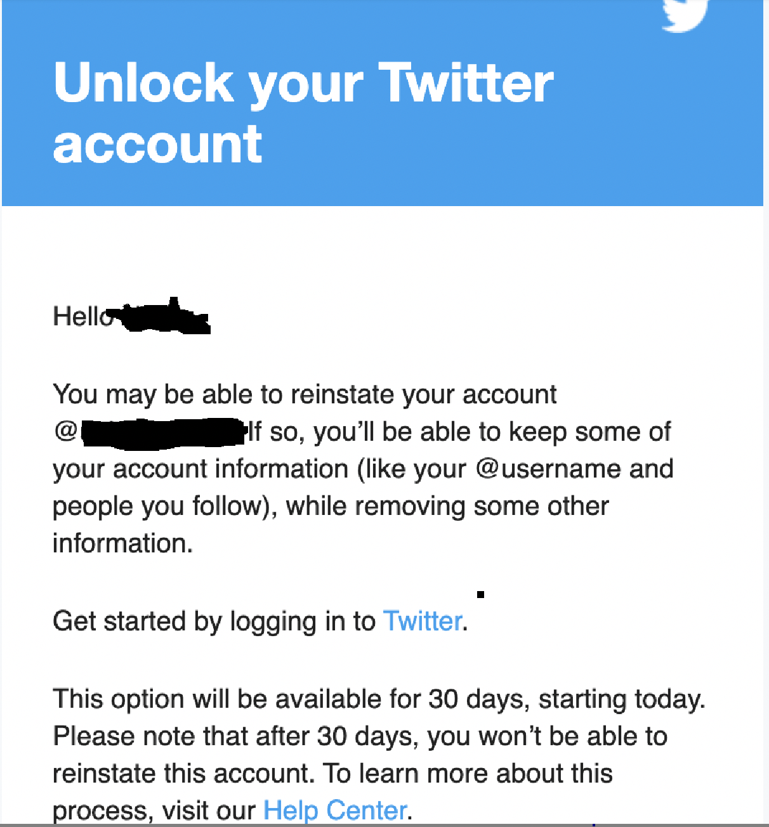The image size is (769, 827).
Task: Click the redacted @username handle
Action: (x=163, y=431)
